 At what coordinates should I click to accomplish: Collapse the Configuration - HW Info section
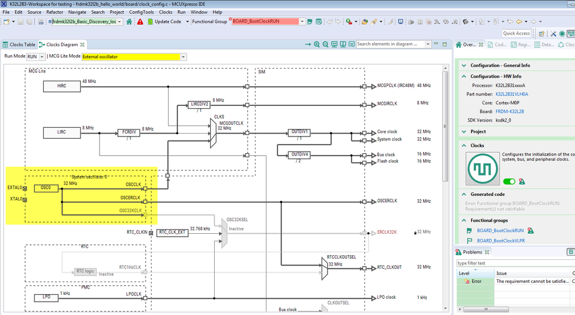tap(464, 76)
